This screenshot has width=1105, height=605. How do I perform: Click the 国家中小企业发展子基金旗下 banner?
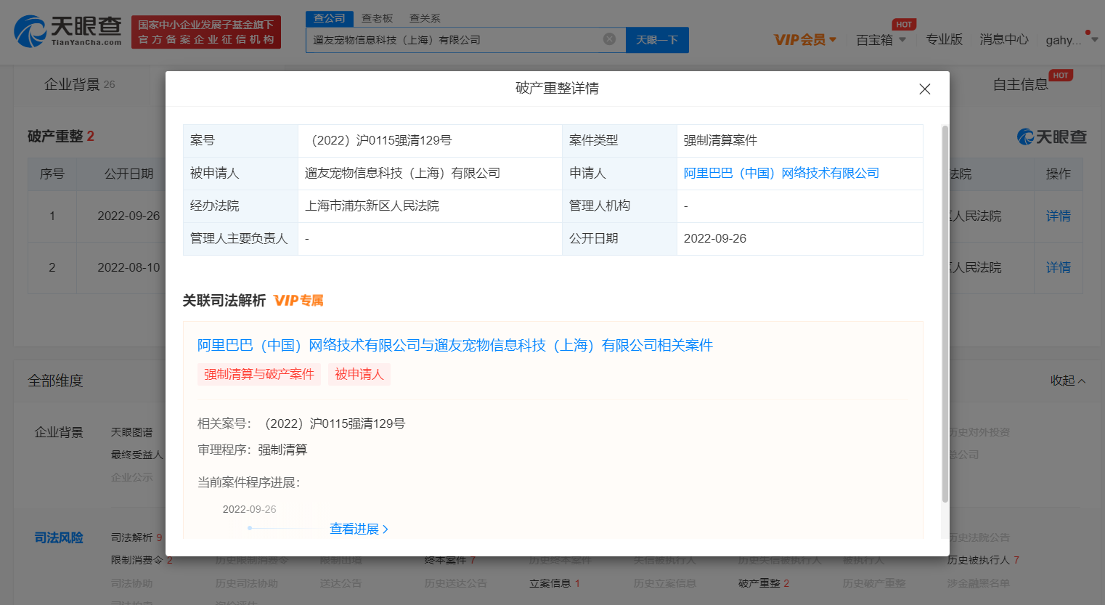(206, 32)
